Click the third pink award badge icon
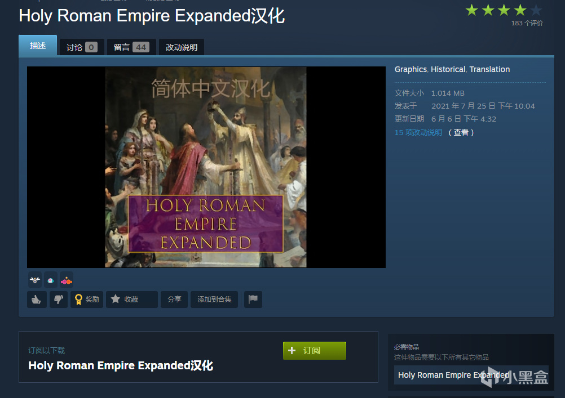The width and height of the screenshot is (565, 398). [x=67, y=280]
